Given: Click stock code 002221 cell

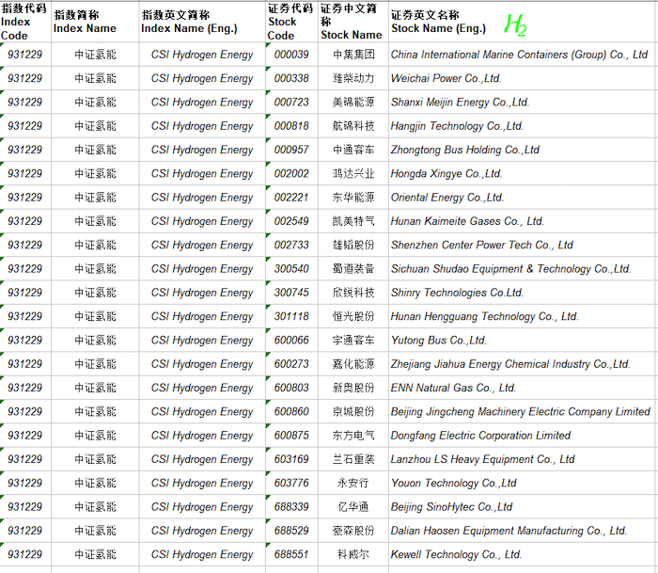Looking at the screenshot, I should tap(291, 197).
